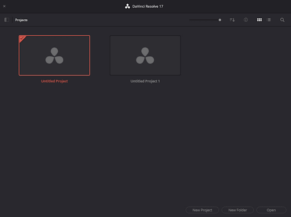Toggle the project database sidebar icon
This screenshot has width=291, height=217.
[x=7, y=20]
